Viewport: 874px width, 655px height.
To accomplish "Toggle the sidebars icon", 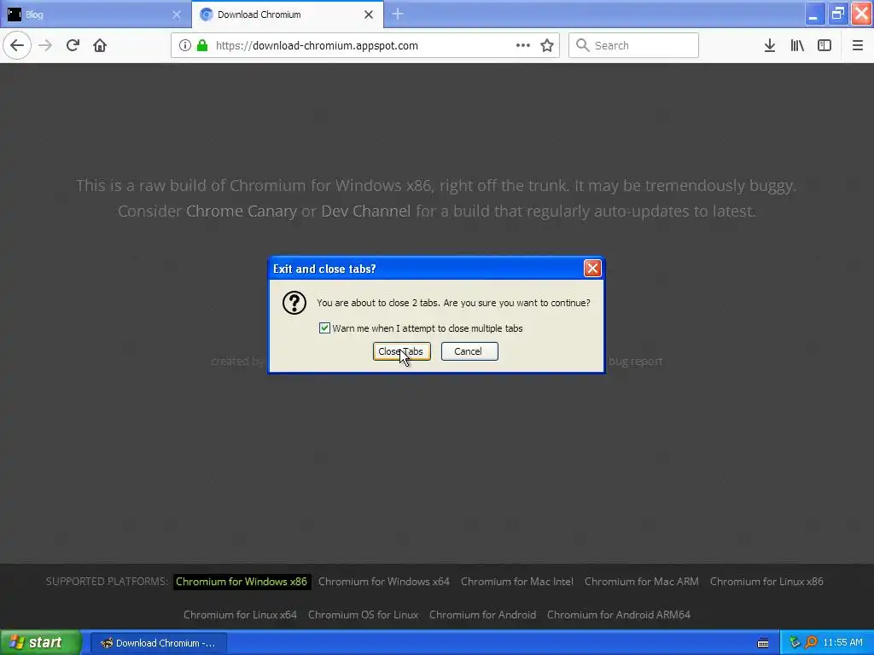I will pyautogui.click(x=824, y=45).
